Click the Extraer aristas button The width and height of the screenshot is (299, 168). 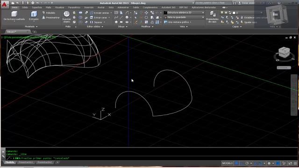tap(100, 13)
